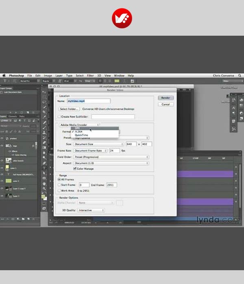The height and width of the screenshot is (284, 244).
Task: Open the Frame Rate dropdown
Action: (x=90, y=151)
